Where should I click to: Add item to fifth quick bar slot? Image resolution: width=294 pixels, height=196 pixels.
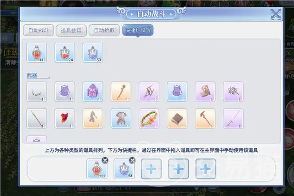click(x=206, y=169)
